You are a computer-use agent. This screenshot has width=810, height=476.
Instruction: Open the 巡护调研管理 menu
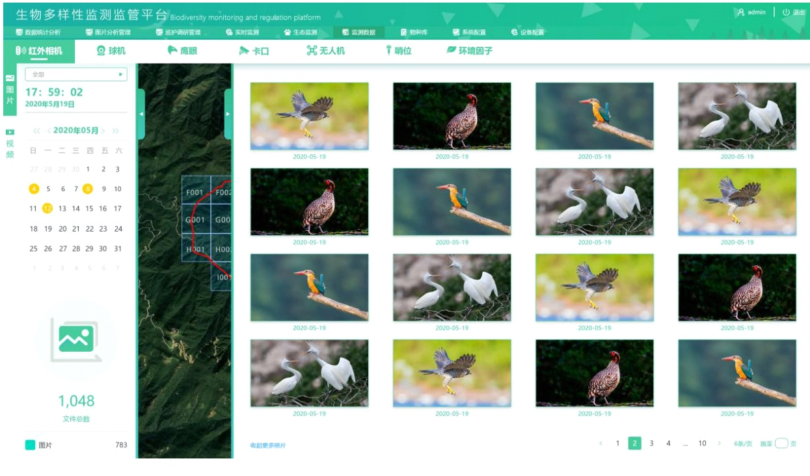[178, 32]
